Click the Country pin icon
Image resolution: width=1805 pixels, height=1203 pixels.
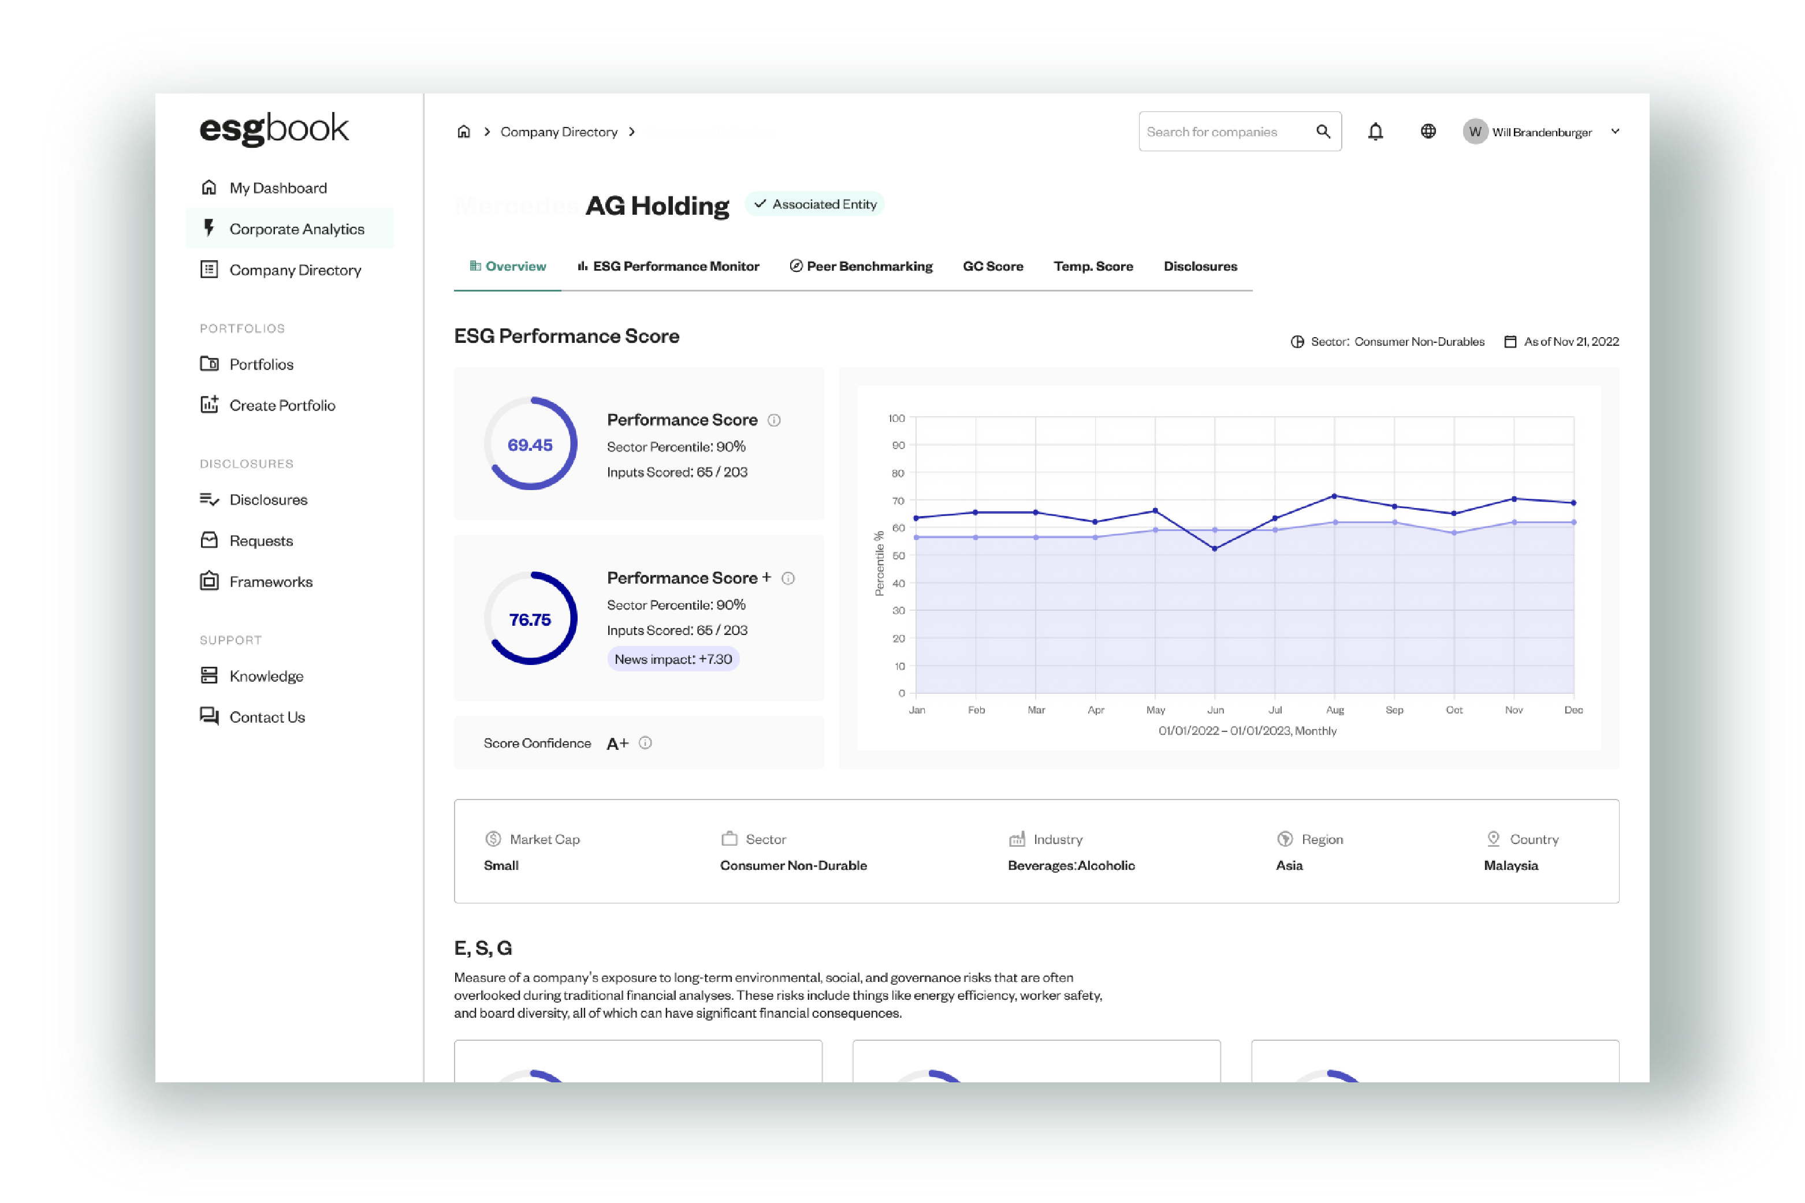tap(1493, 839)
